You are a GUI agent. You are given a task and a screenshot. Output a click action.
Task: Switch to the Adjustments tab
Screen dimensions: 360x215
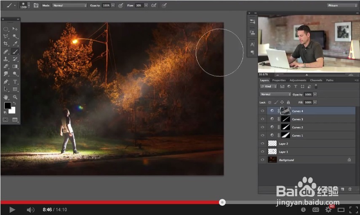point(298,80)
